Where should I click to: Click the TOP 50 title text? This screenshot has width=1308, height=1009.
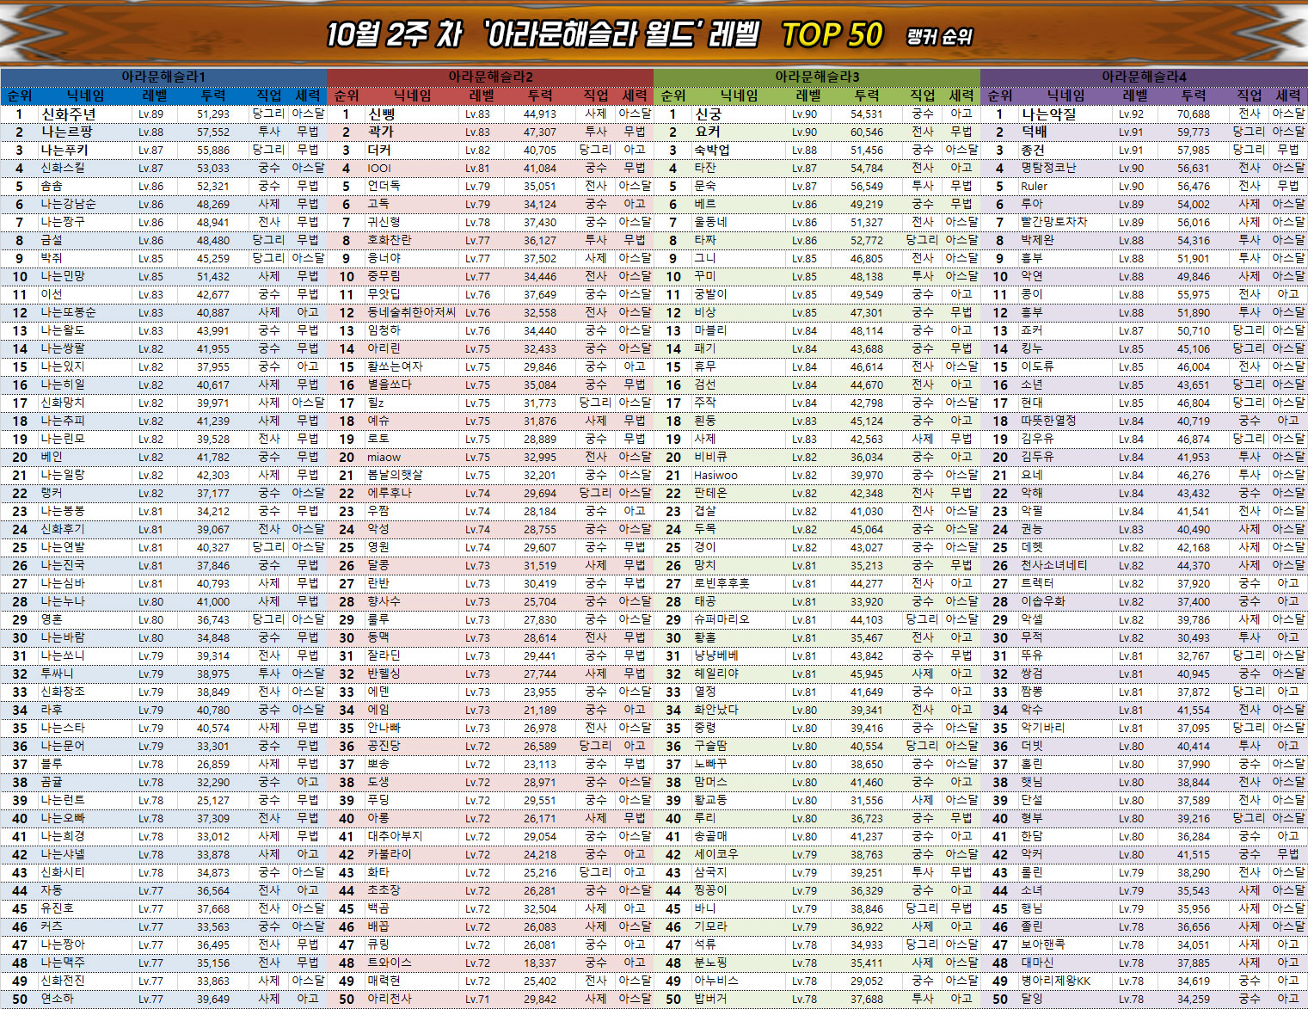click(832, 35)
